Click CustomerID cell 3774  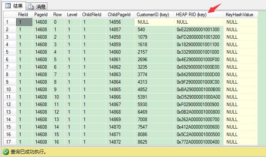pos(154,75)
